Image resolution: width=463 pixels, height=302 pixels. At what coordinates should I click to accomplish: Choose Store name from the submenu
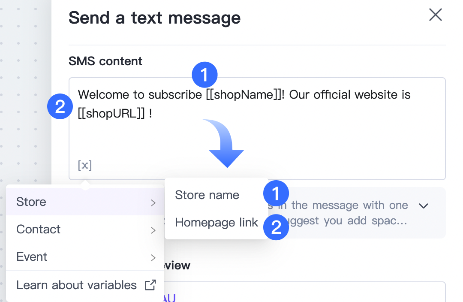(207, 195)
